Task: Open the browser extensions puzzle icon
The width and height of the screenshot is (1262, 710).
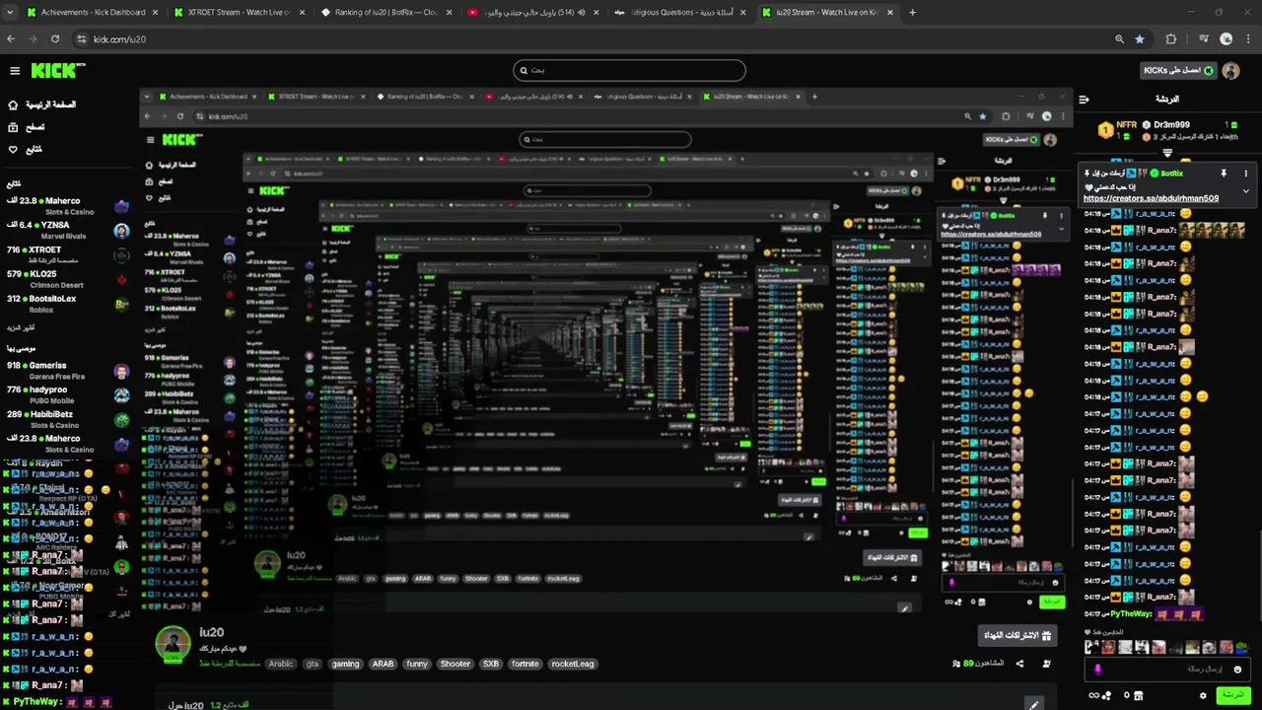Action: tap(1171, 39)
